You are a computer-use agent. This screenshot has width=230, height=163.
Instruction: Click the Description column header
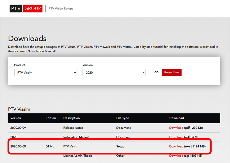[71, 118]
